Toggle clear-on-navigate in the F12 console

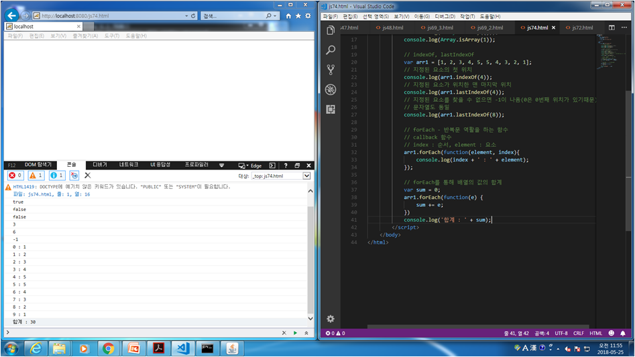pyautogui.click(x=74, y=175)
